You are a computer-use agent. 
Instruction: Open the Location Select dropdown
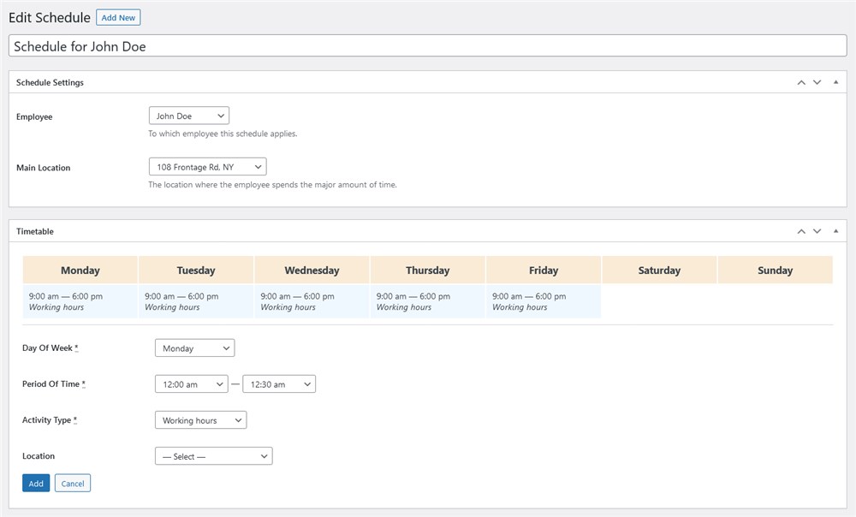[213, 456]
